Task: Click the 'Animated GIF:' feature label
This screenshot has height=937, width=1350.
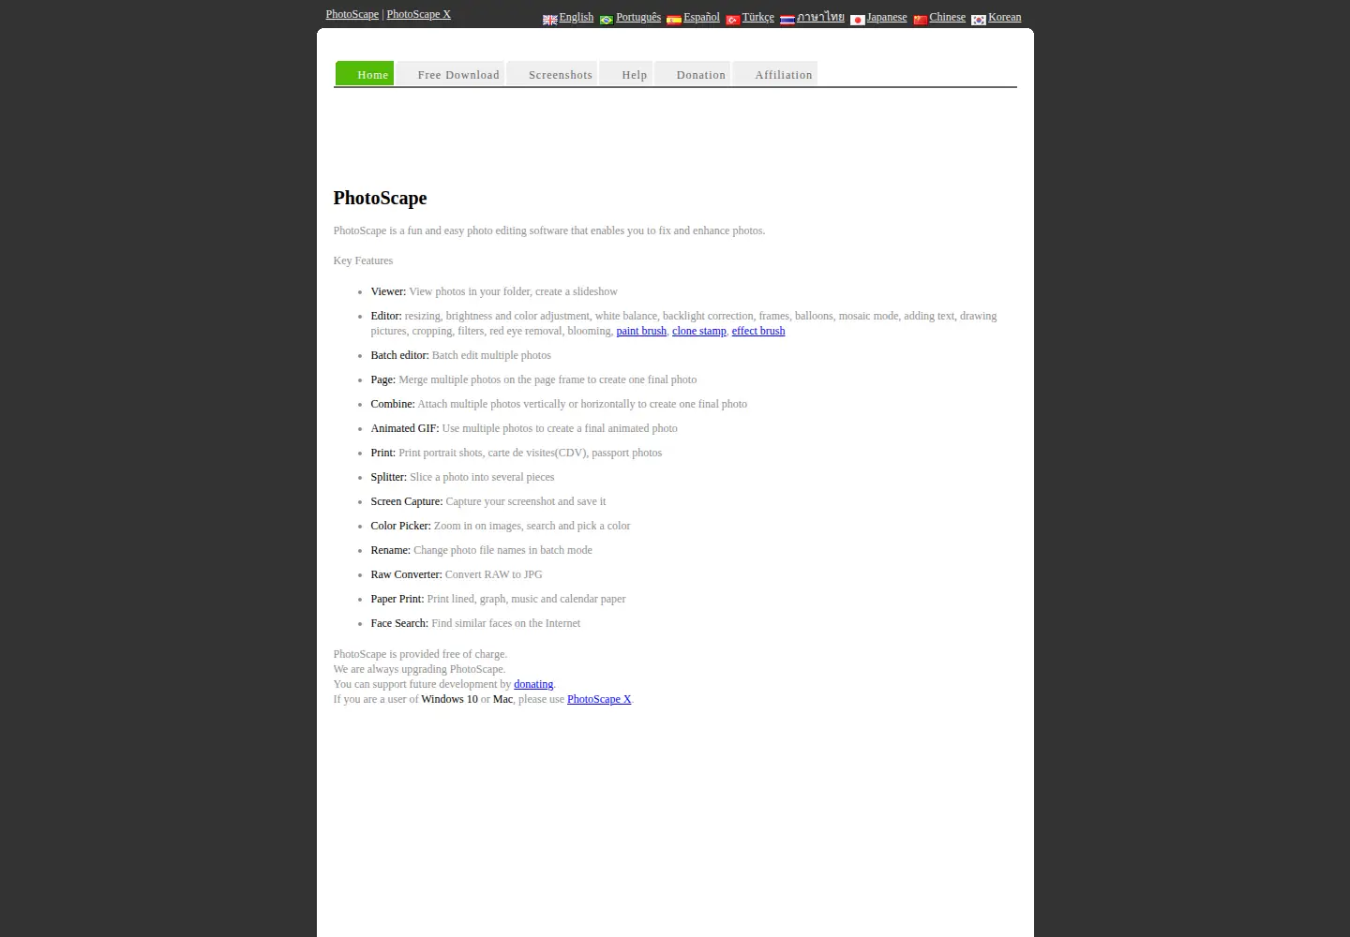Action: (x=405, y=428)
